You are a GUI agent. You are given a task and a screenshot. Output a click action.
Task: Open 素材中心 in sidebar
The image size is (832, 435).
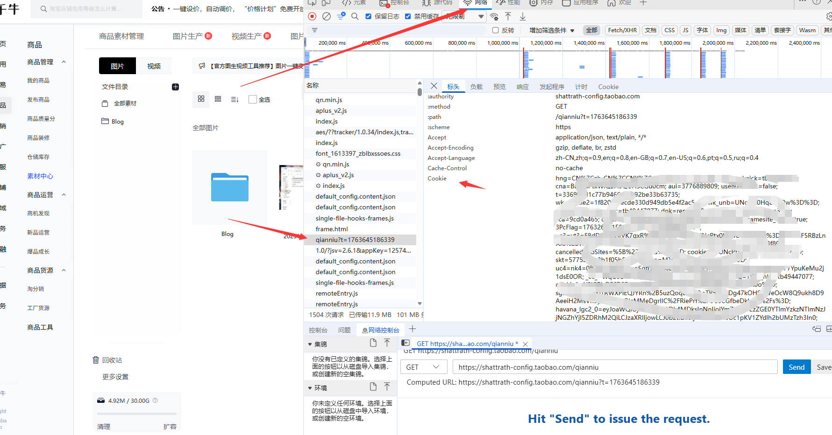[x=40, y=176]
